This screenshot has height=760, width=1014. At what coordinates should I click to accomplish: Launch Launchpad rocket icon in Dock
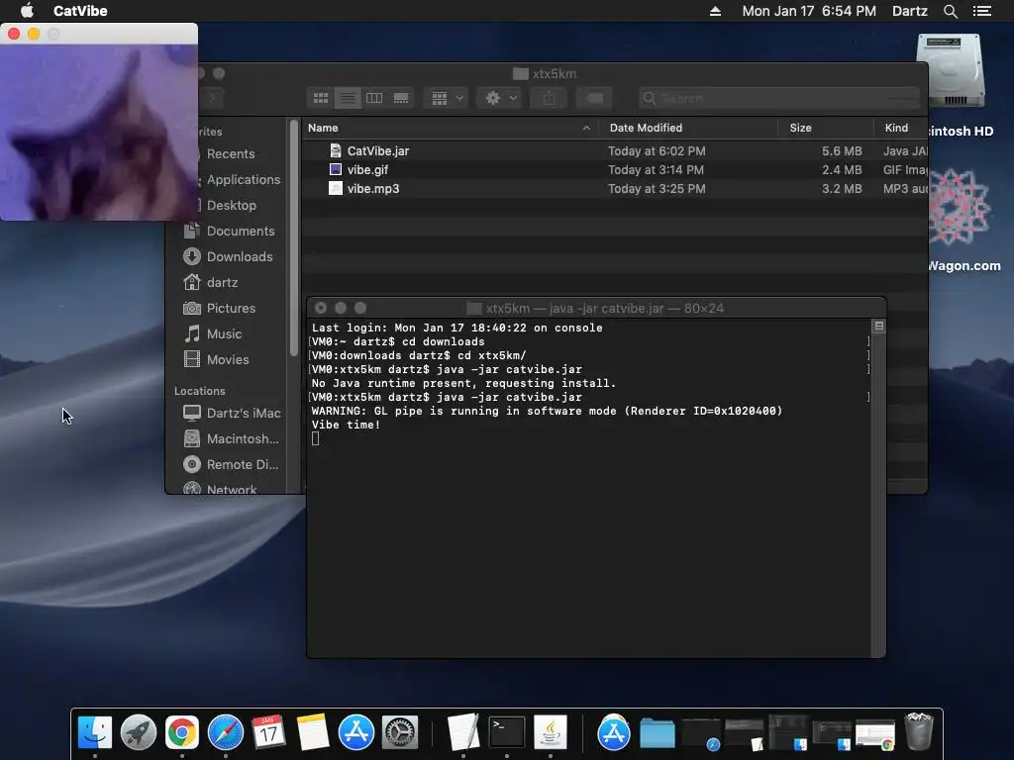coord(139,732)
